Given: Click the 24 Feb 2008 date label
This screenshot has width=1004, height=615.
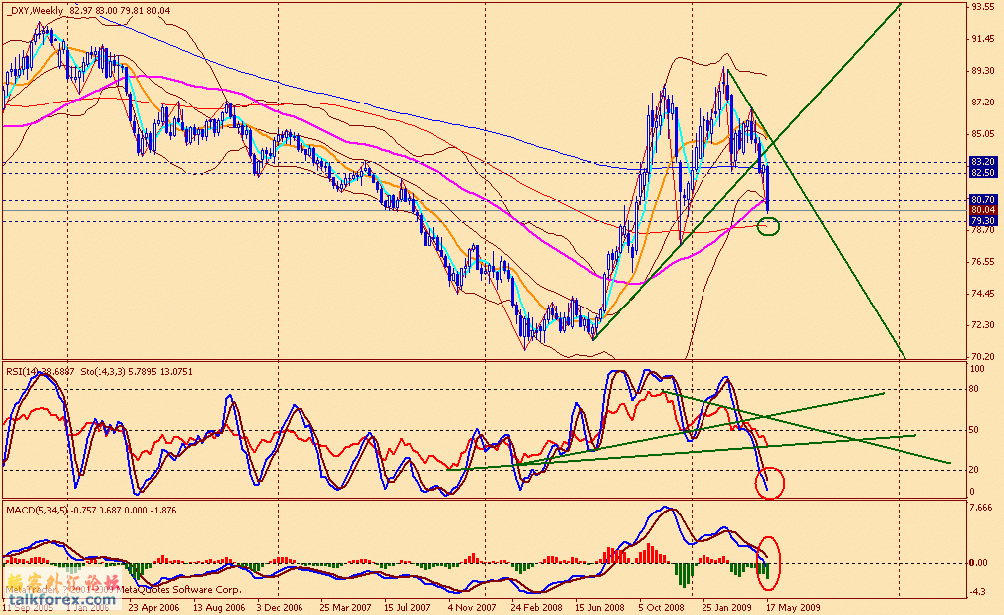Looking at the screenshot, I should (537, 607).
